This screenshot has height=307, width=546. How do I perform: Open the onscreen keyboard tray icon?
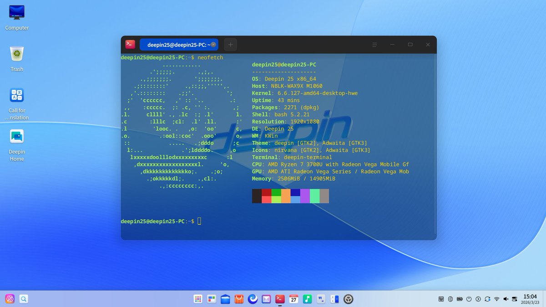441,299
